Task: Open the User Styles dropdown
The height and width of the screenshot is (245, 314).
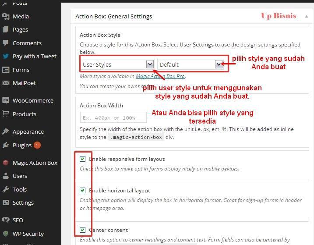Action: [117, 64]
